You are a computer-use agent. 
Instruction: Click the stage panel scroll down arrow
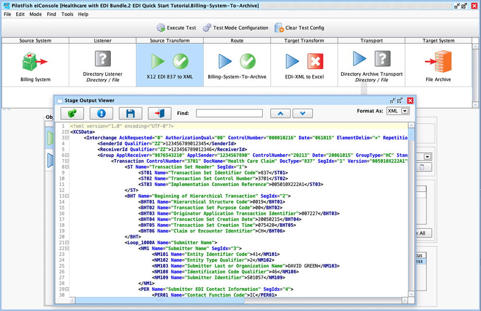click(475, 105)
